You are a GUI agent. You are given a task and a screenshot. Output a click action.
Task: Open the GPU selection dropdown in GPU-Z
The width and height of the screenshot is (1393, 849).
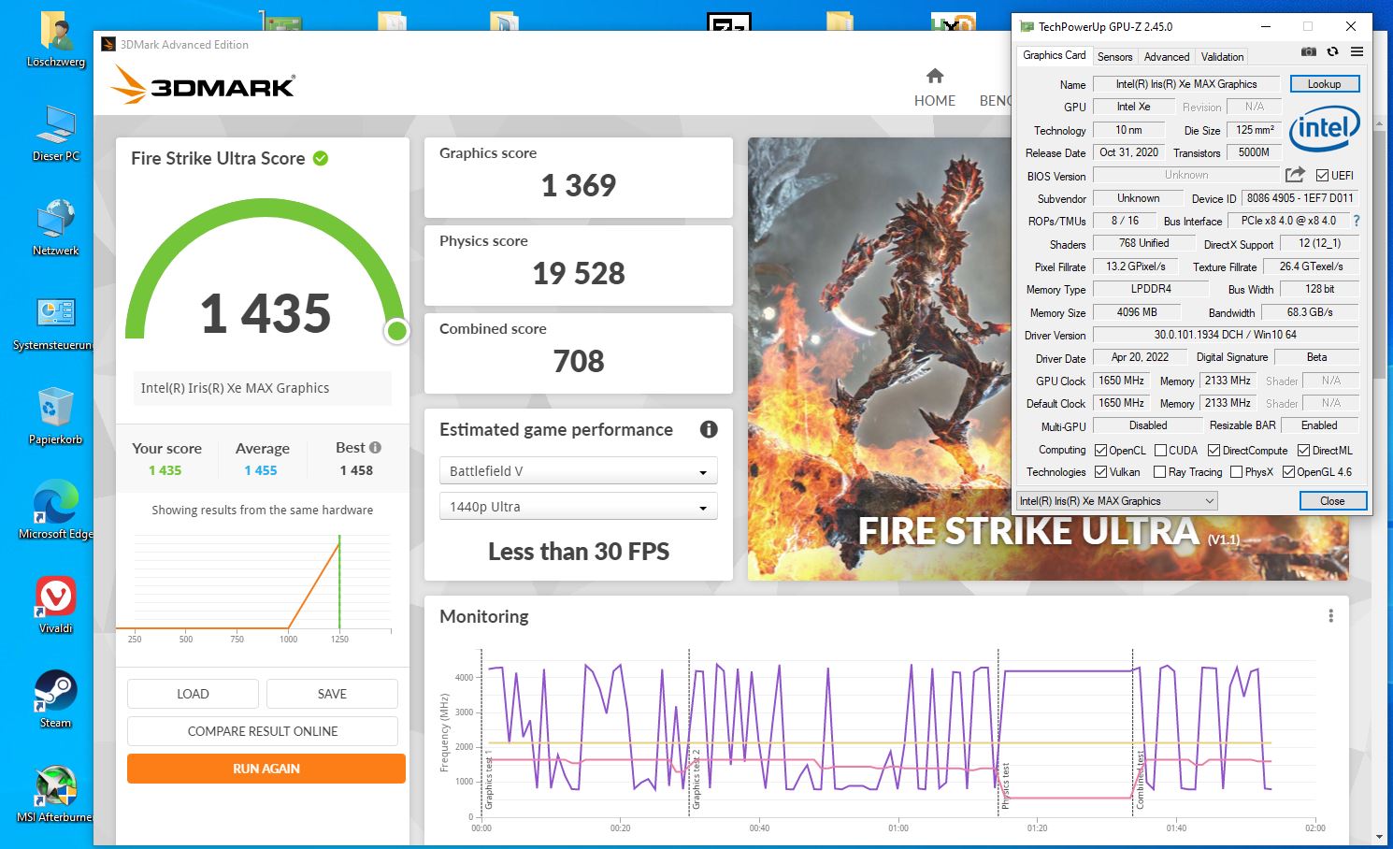point(1117,501)
